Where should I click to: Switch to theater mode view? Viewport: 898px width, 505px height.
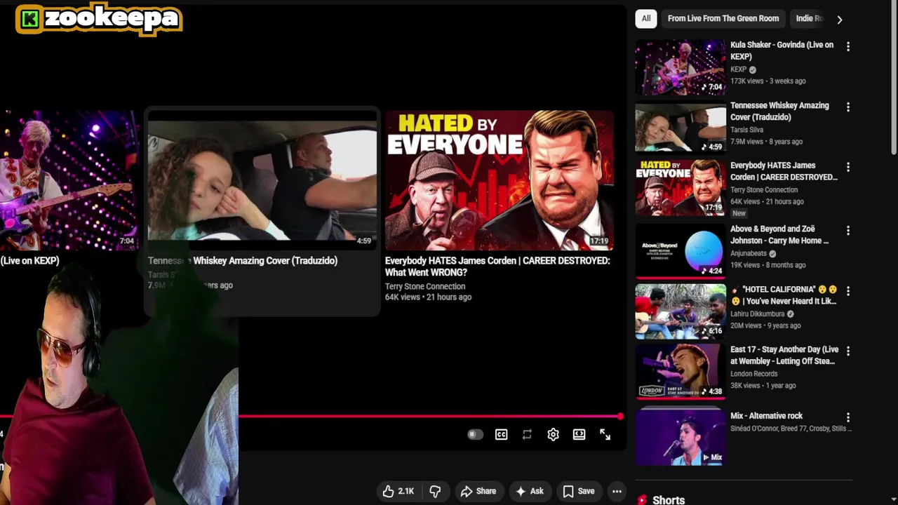[x=579, y=435]
